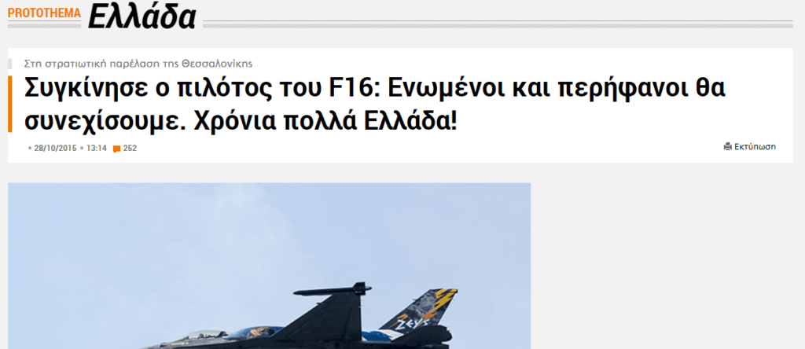Click the orange accent bar beside headline
The width and height of the screenshot is (805, 349).
point(9,104)
